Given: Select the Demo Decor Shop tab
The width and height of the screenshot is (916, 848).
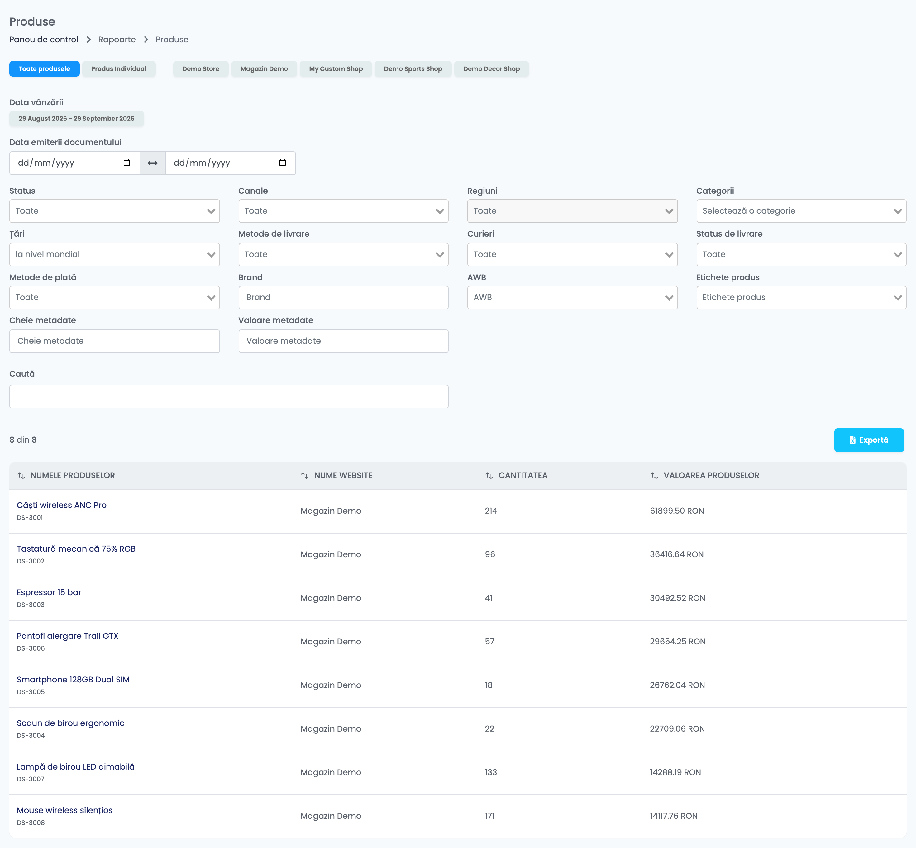Looking at the screenshot, I should [491, 69].
